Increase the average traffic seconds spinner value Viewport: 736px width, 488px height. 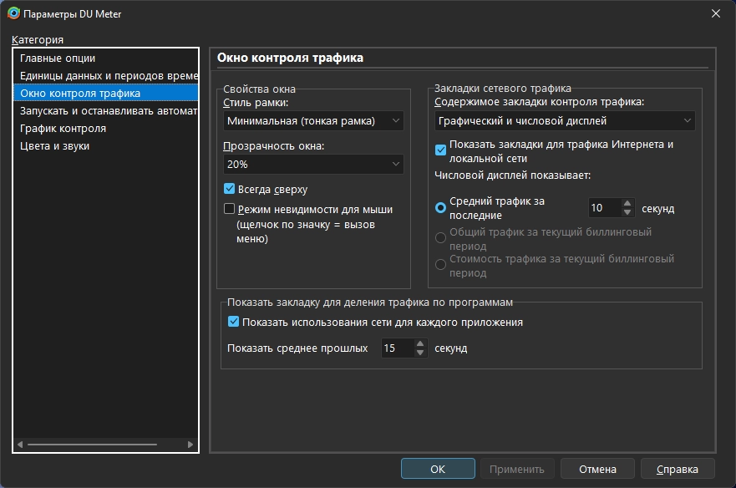[627, 203]
